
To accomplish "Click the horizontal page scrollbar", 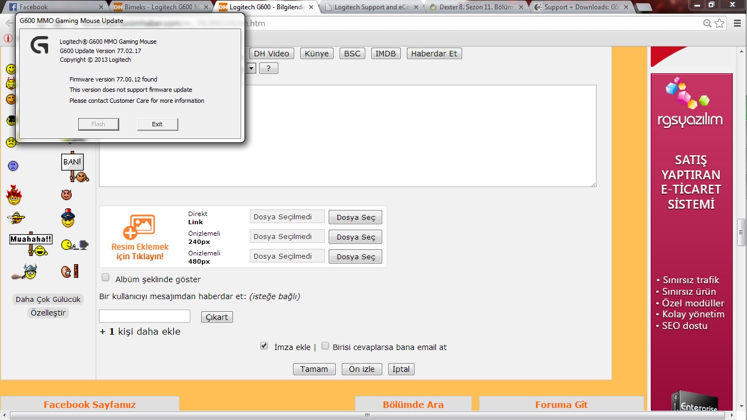I will tap(369, 416).
